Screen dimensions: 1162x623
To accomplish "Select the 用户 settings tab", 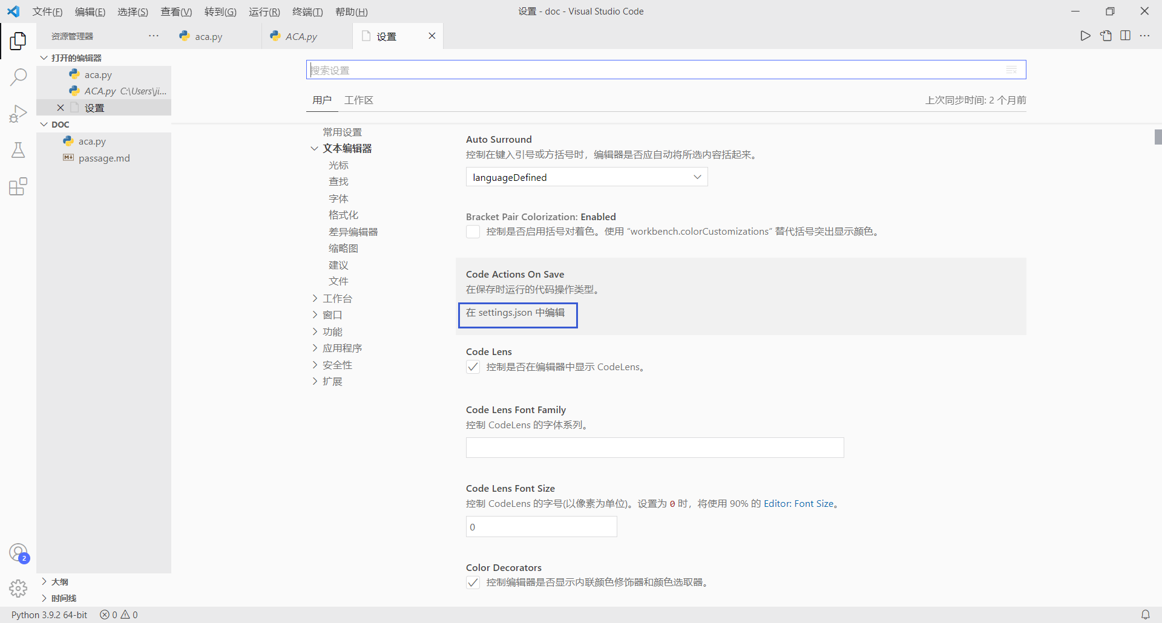I will [x=322, y=100].
